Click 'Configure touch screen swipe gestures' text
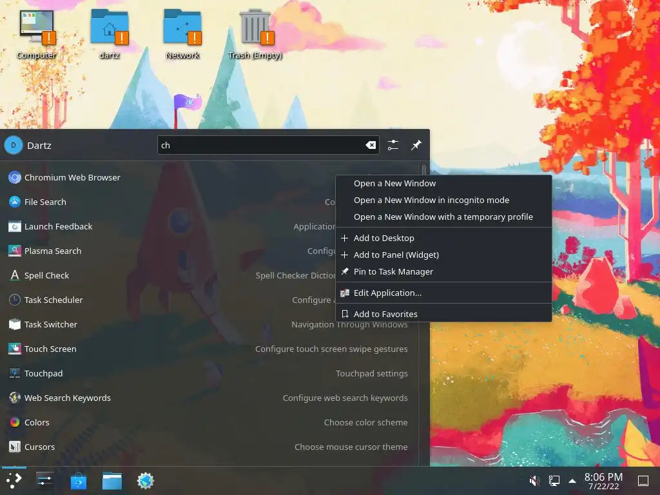The height and width of the screenshot is (495, 660). pos(331,349)
